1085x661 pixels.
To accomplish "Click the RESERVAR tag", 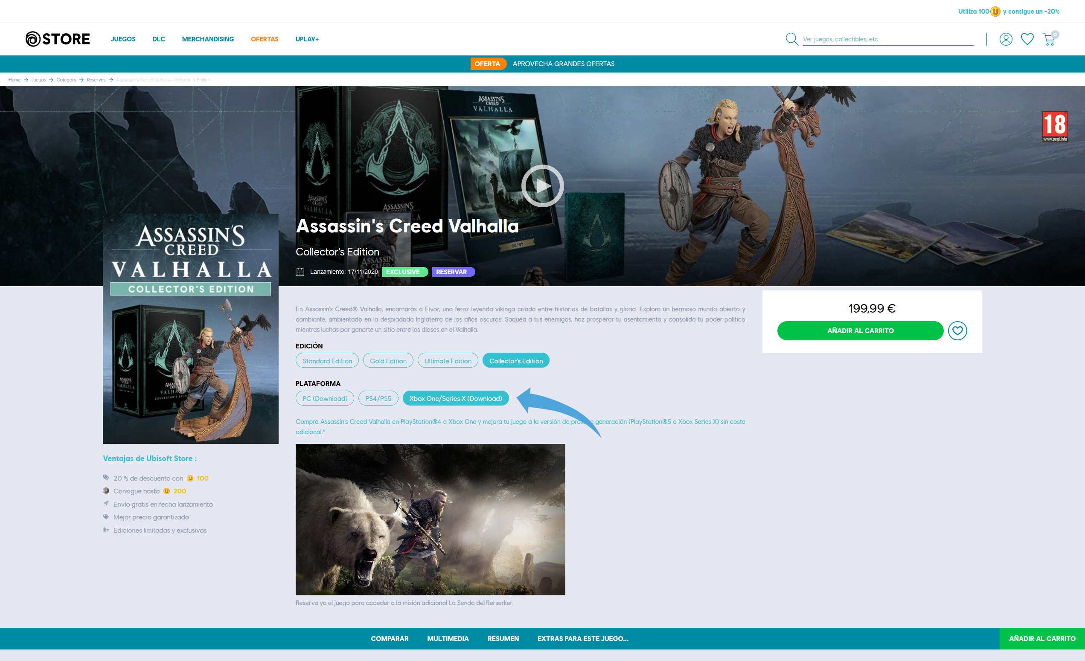I will coord(453,272).
